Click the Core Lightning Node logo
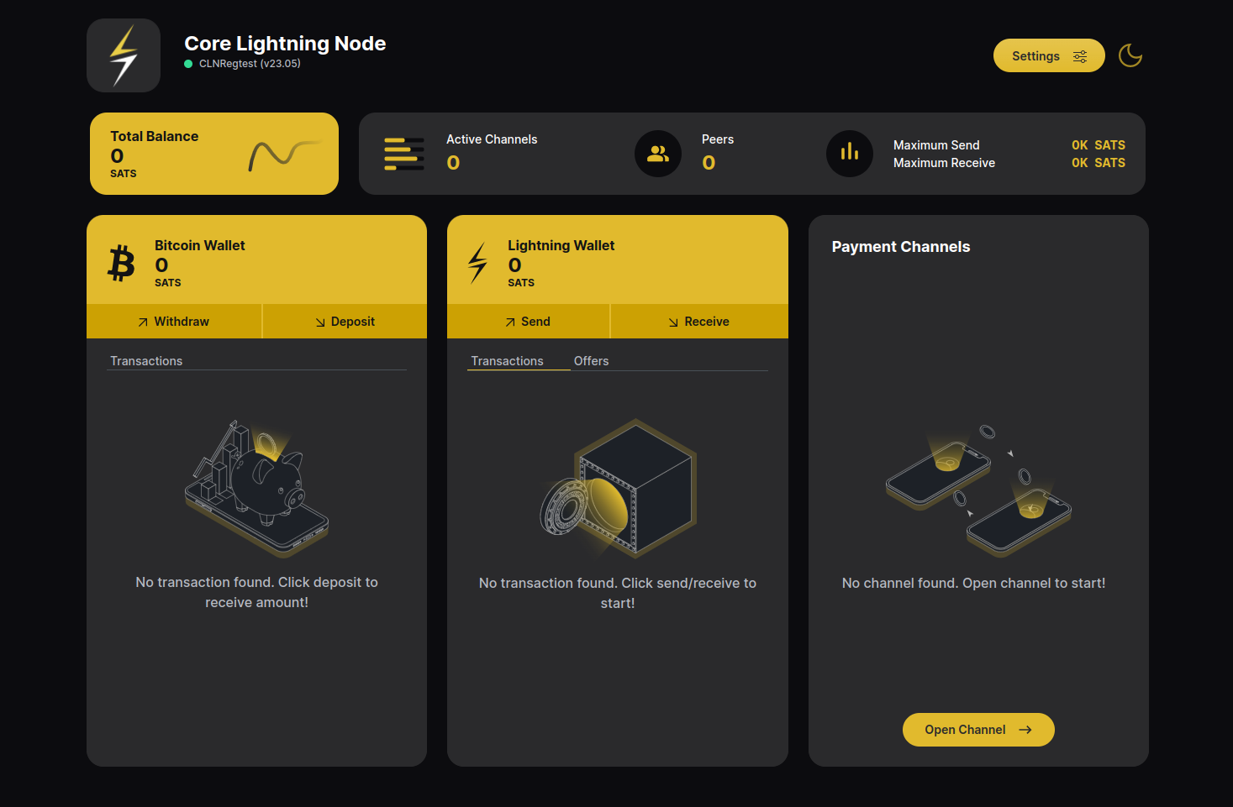 [x=124, y=55]
